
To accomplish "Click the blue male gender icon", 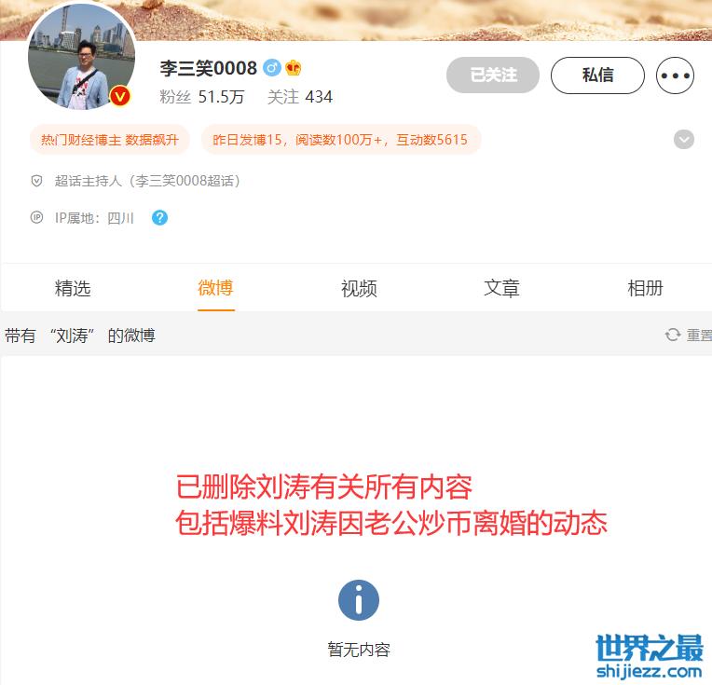I will point(272,68).
